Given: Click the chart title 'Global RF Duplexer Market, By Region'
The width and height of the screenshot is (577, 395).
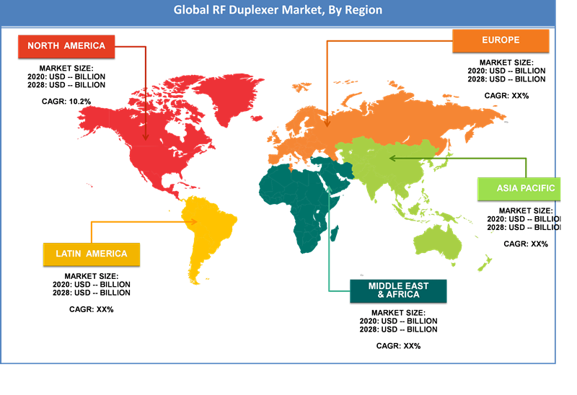Looking at the screenshot, I should pyautogui.click(x=278, y=10).
